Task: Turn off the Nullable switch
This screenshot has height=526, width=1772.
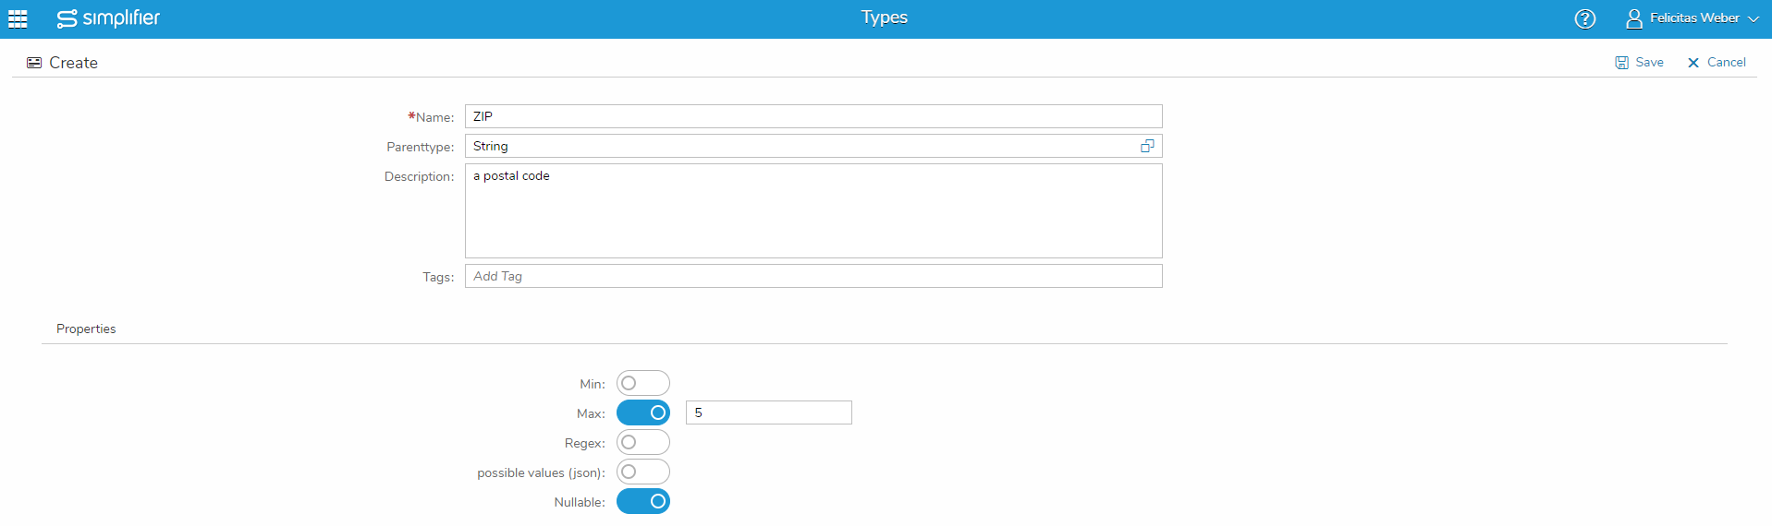Action: click(x=642, y=501)
